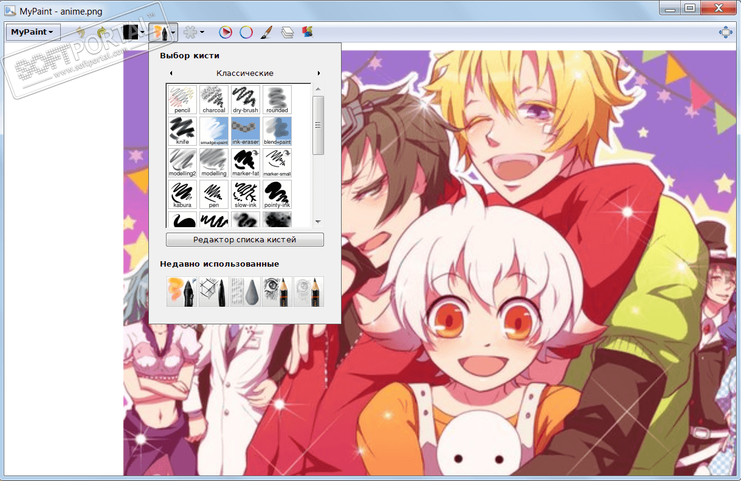Open the color ring selector icon

[246, 32]
